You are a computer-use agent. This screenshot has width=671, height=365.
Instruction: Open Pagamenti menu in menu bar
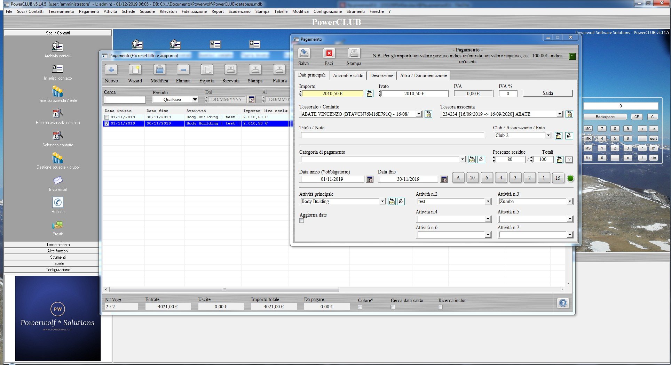click(89, 11)
